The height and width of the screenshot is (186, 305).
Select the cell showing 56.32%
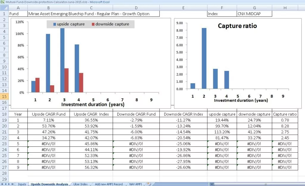(x=91, y=167)
